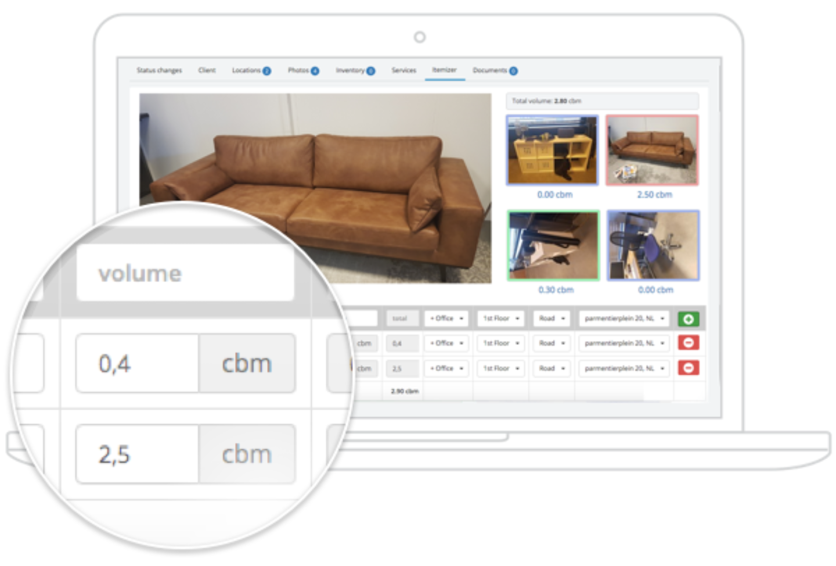Open the address dropdown in the 2,5 row

(x=624, y=368)
